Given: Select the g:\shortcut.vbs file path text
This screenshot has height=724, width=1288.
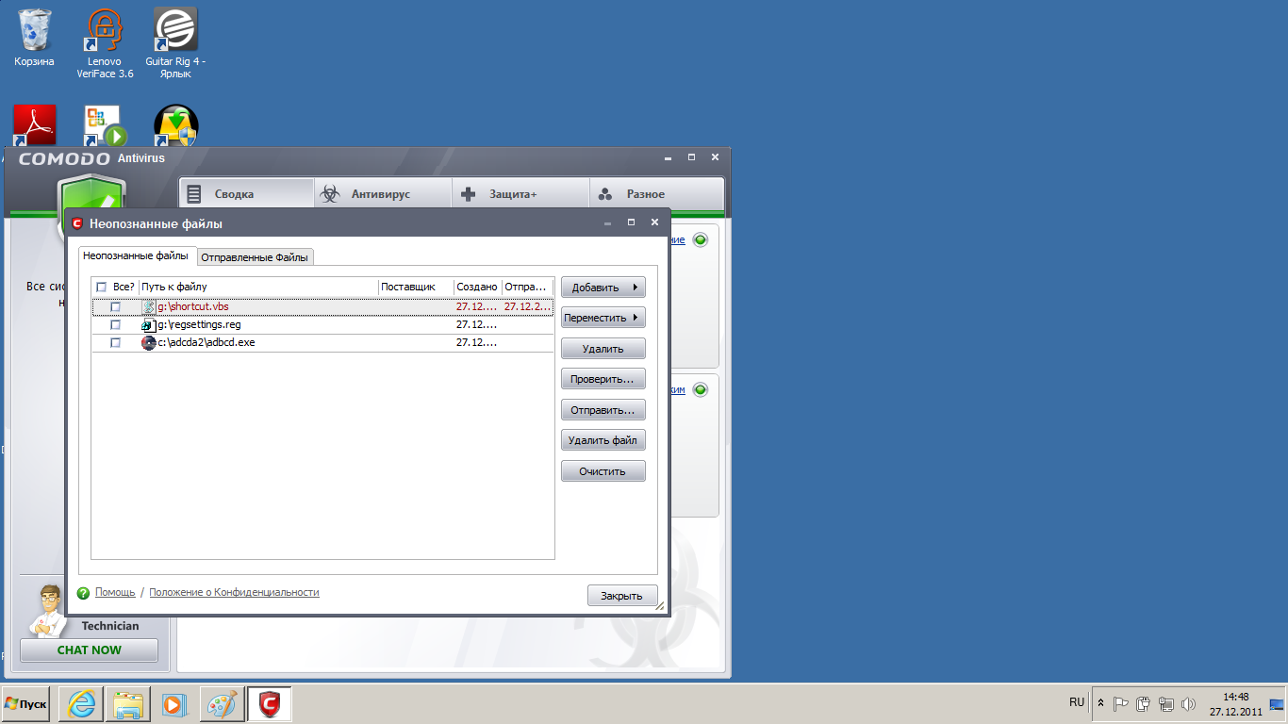Looking at the screenshot, I should tap(193, 306).
